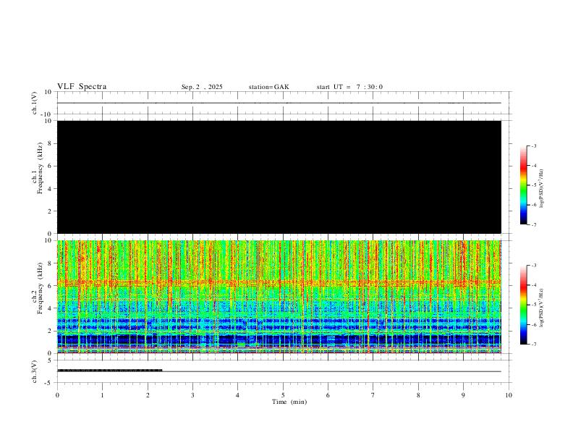Click time axis tick label "8"
This screenshot has width=573, height=443.
[418, 395]
